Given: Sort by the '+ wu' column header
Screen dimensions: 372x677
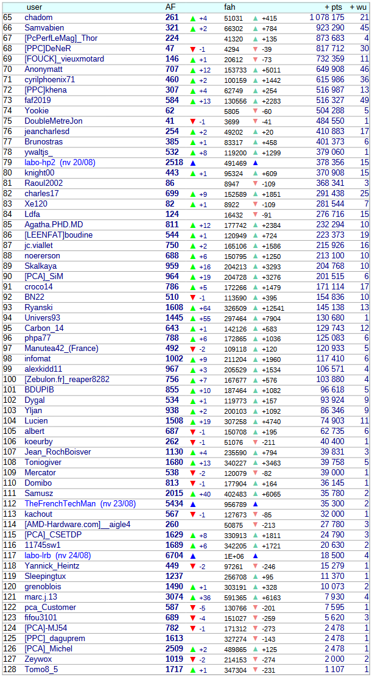Looking at the screenshot, I should click(x=359, y=7).
